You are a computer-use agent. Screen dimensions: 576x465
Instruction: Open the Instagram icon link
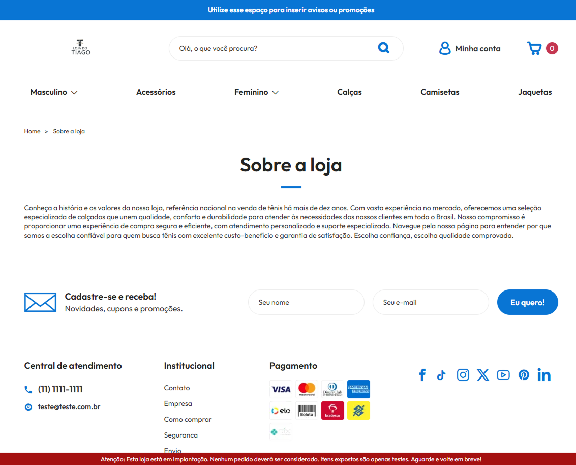463,375
